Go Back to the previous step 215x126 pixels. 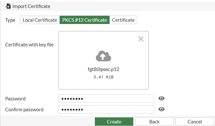[154, 122]
